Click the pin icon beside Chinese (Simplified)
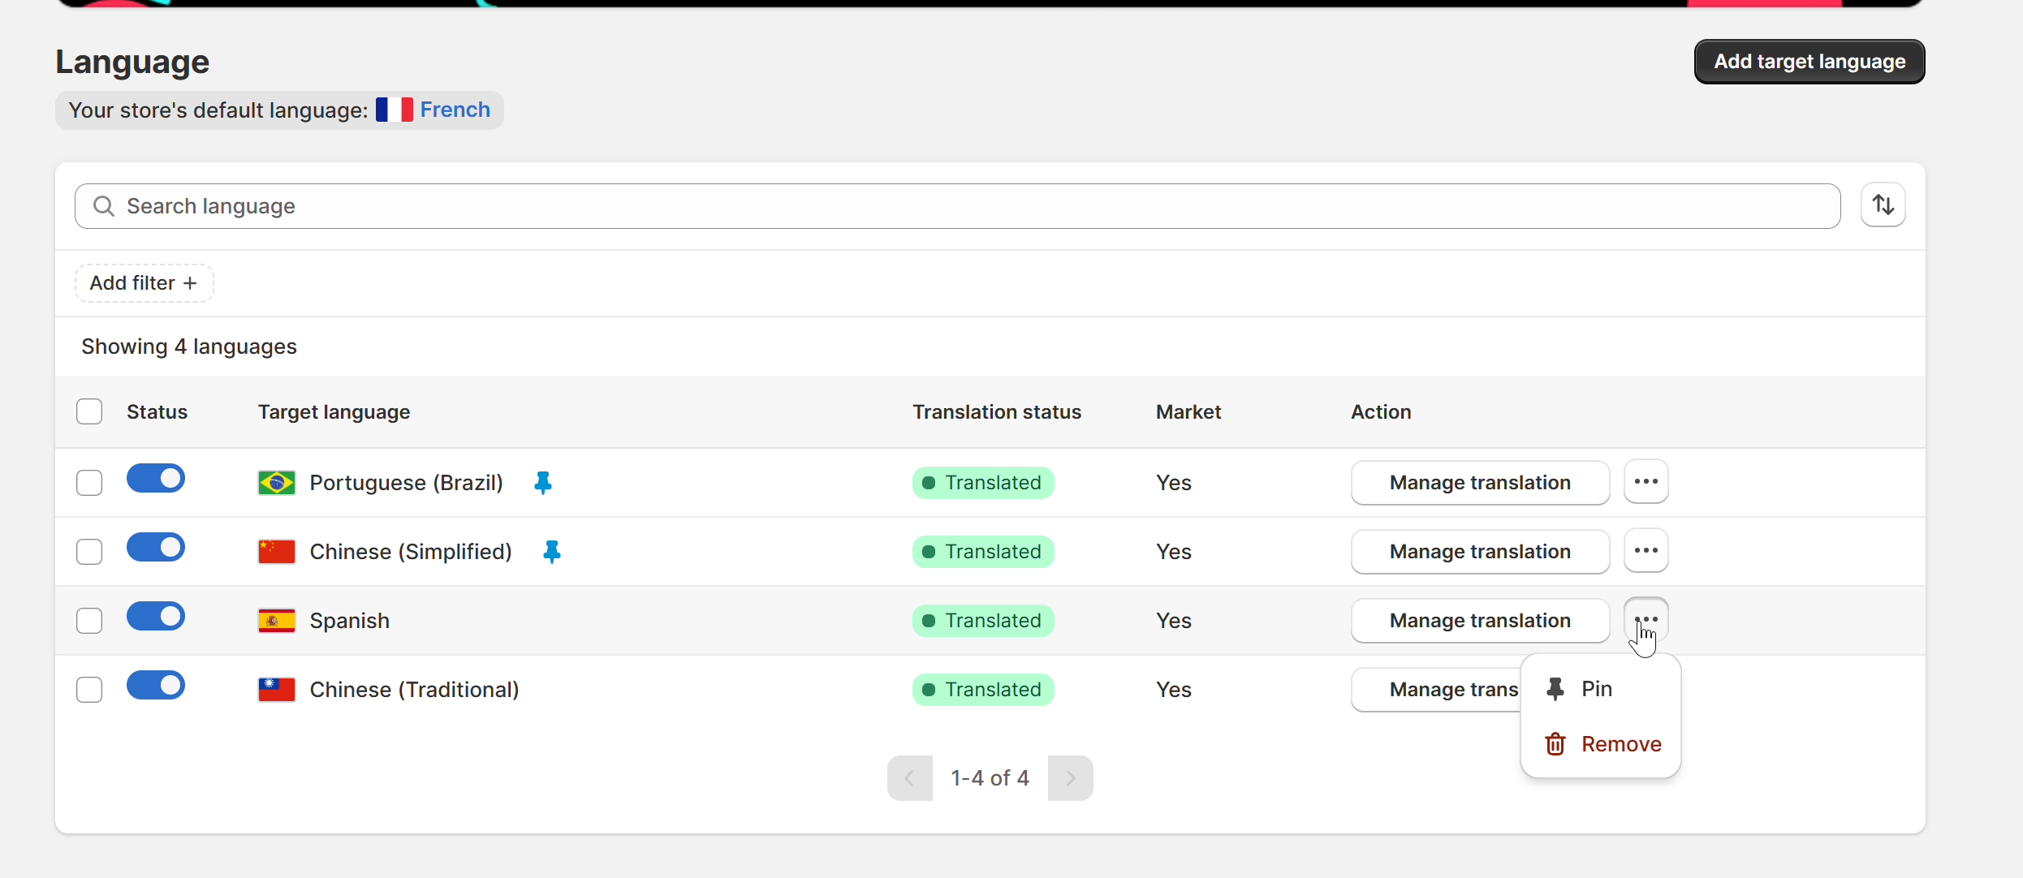2023x878 pixels. click(552, 552)
